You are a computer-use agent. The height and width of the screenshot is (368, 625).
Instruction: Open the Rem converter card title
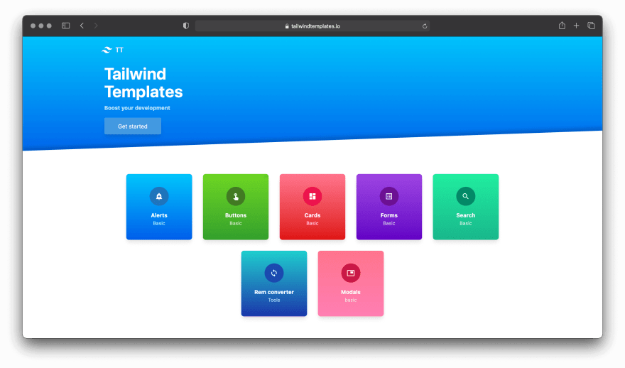274,292
